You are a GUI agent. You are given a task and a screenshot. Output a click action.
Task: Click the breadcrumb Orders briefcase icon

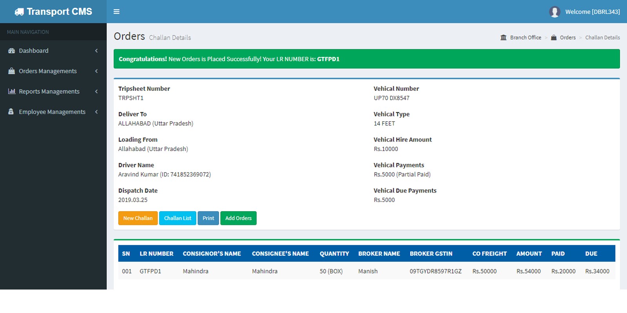pyautogui.click(x=554, y=38)
